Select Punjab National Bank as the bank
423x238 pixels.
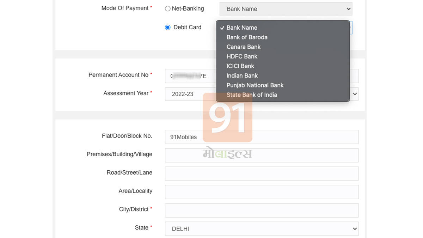click(255, 85)
